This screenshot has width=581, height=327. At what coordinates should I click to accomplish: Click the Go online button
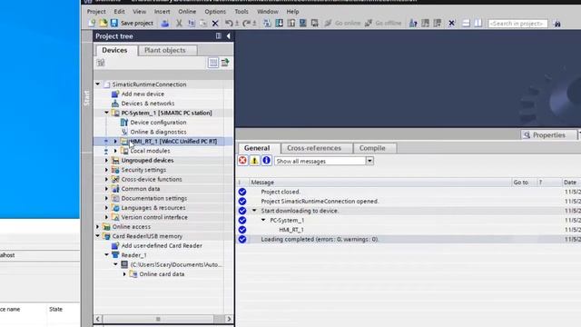(342, 24)
